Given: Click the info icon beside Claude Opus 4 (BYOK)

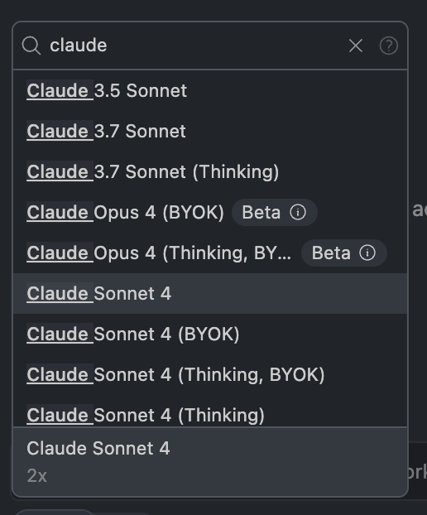Looking at the screenshot, I should click(298, 212).
